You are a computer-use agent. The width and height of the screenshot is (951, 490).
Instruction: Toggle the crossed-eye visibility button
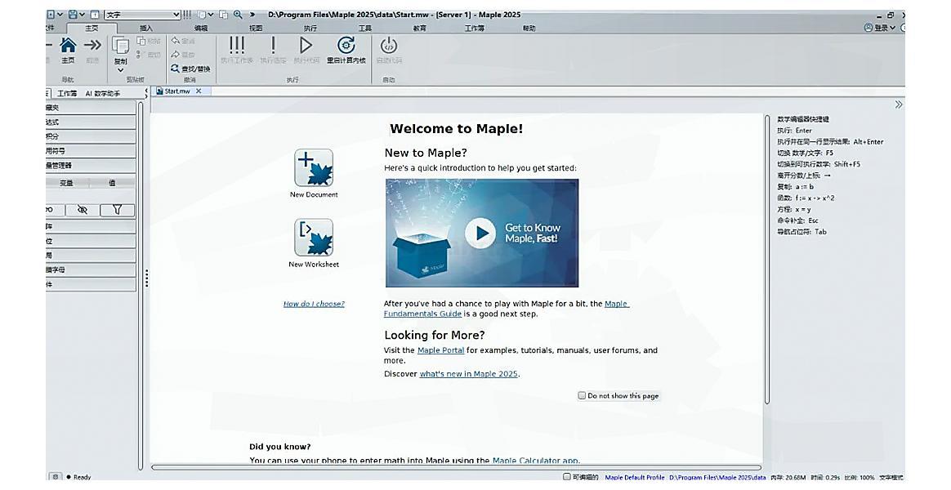(x=82, y=210)
